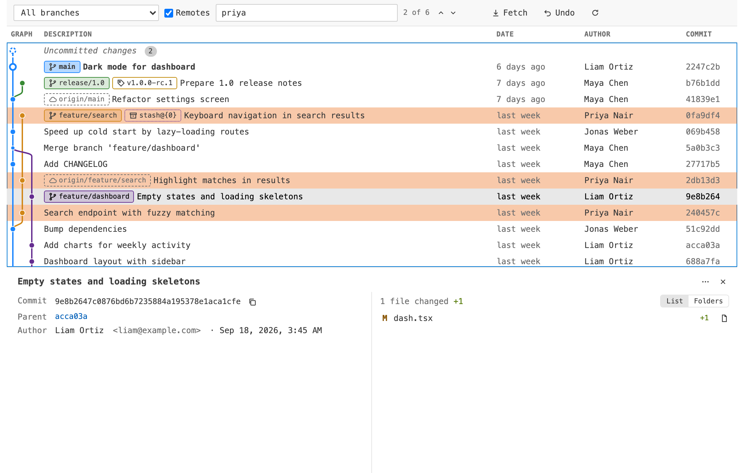Click the stash@{0} label
744x473 pixels.
pyautogui.click(x=153, y=116)
